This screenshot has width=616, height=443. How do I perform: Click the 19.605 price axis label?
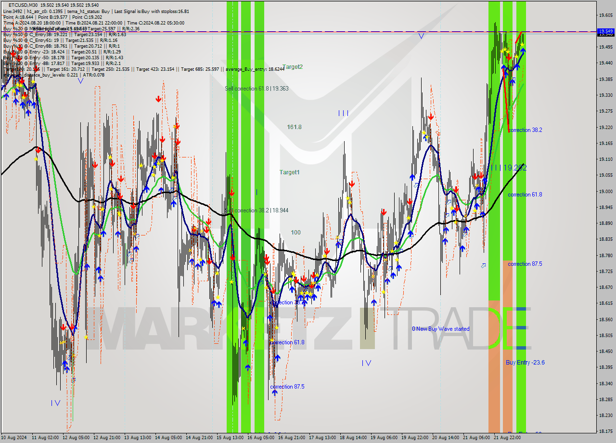coord(605,15)
